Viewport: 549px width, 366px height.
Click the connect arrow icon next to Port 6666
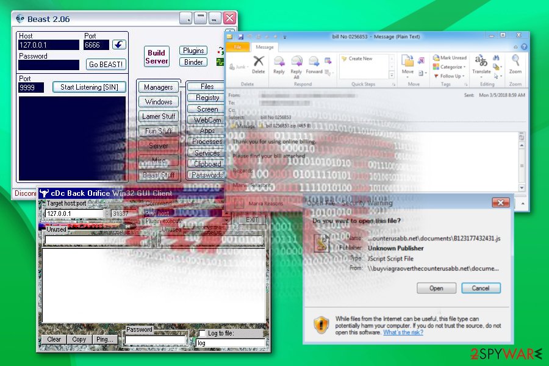[x=119, y=45]
